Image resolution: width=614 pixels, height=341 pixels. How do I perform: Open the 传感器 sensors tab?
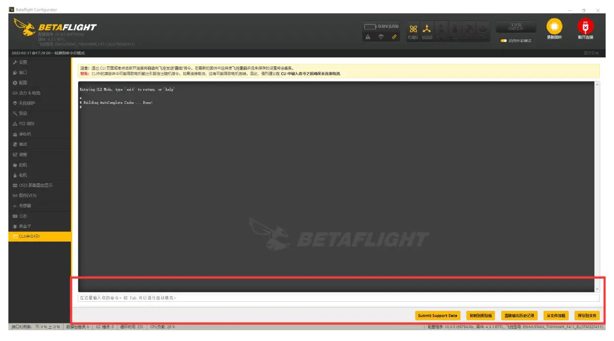(x=39, y=206)
